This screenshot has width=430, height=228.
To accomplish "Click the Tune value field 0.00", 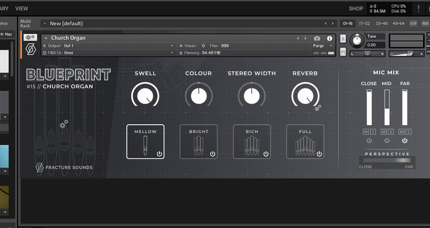I will (375, 45).
